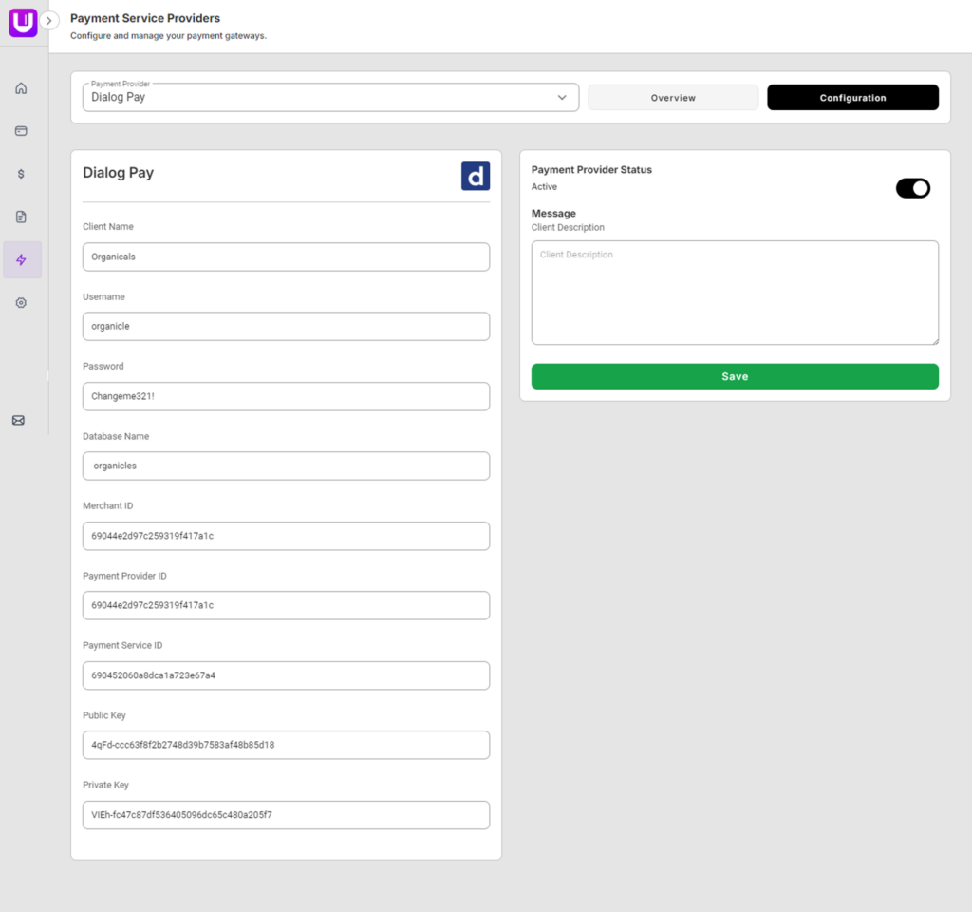Click the Client Name input field
Screen dimensions: 972x912
coord(286,256)
